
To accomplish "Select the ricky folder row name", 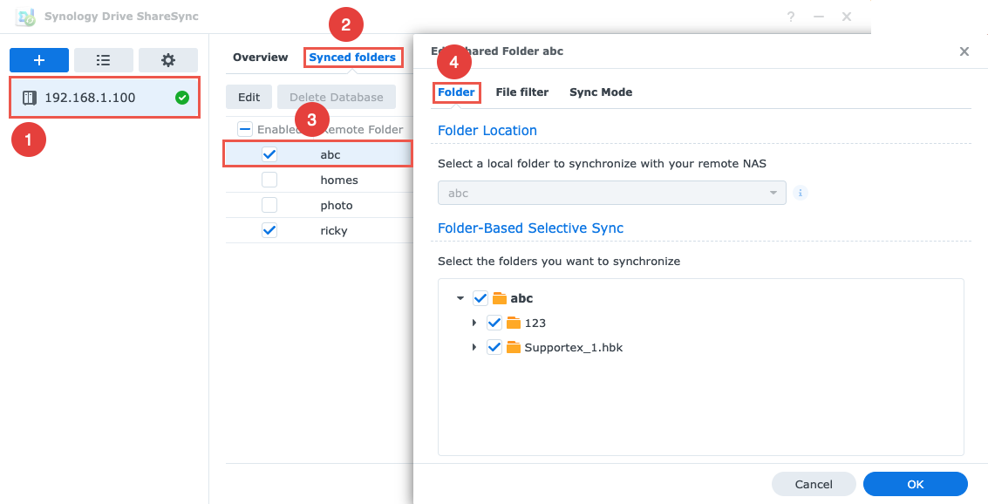I will tap(333, 230).
